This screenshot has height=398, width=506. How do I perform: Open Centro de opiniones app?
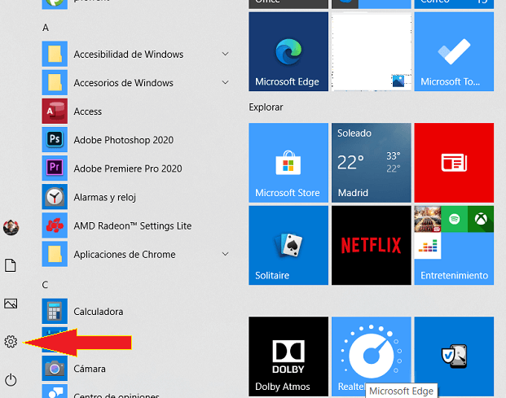[136, 391]
